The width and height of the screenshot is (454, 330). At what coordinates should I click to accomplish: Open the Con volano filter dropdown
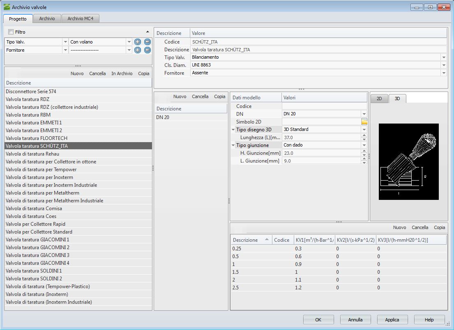pyautogui.click(x=129, y=42)
